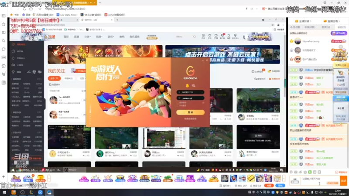Open 鱼吧 in the Douyu navigation bar
The image size is (349, 196).
[122, 37]
